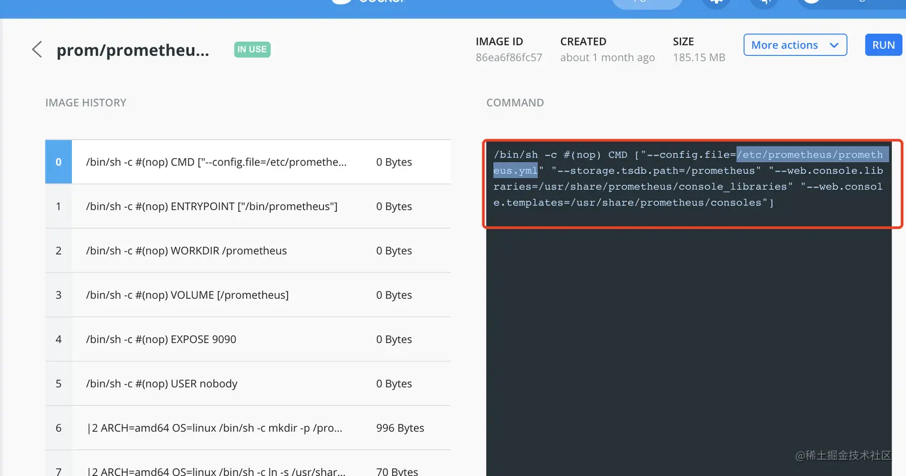Select the USER nobody layer row

point(248,383)
